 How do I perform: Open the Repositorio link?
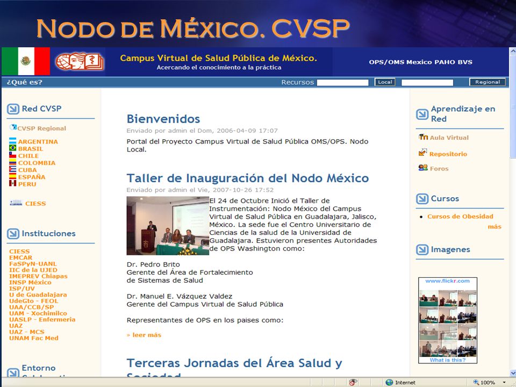pyautogui.click(x=448, y=154)
